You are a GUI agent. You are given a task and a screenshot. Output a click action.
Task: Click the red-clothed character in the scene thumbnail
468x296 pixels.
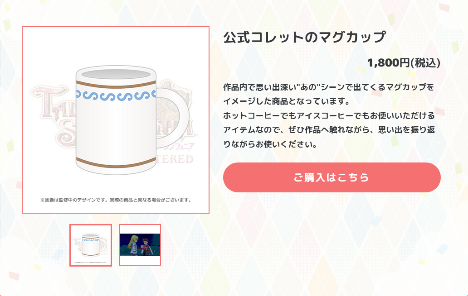coord(146,245)
